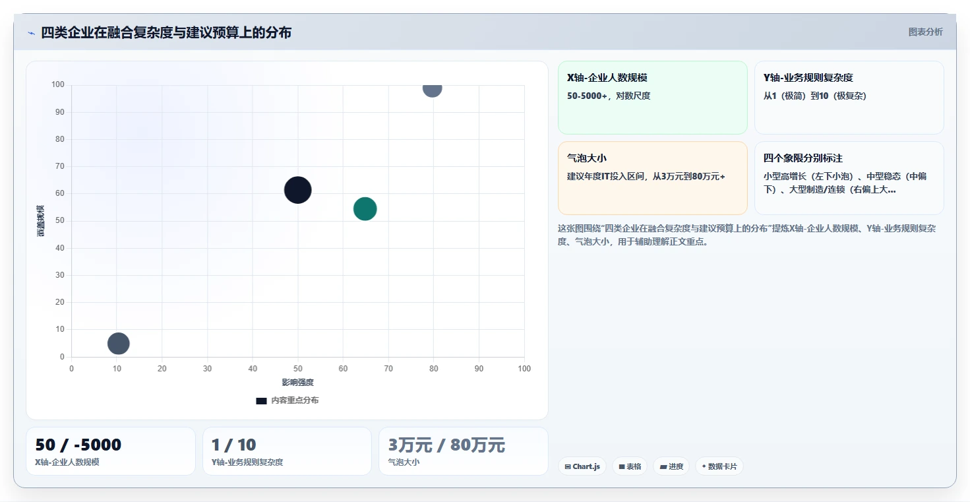Image resolution: width=970 pixels, height=502 pixels.
Task: Click the 50-5000+，对数尺度 description text
Action: [x=609, y=96]
